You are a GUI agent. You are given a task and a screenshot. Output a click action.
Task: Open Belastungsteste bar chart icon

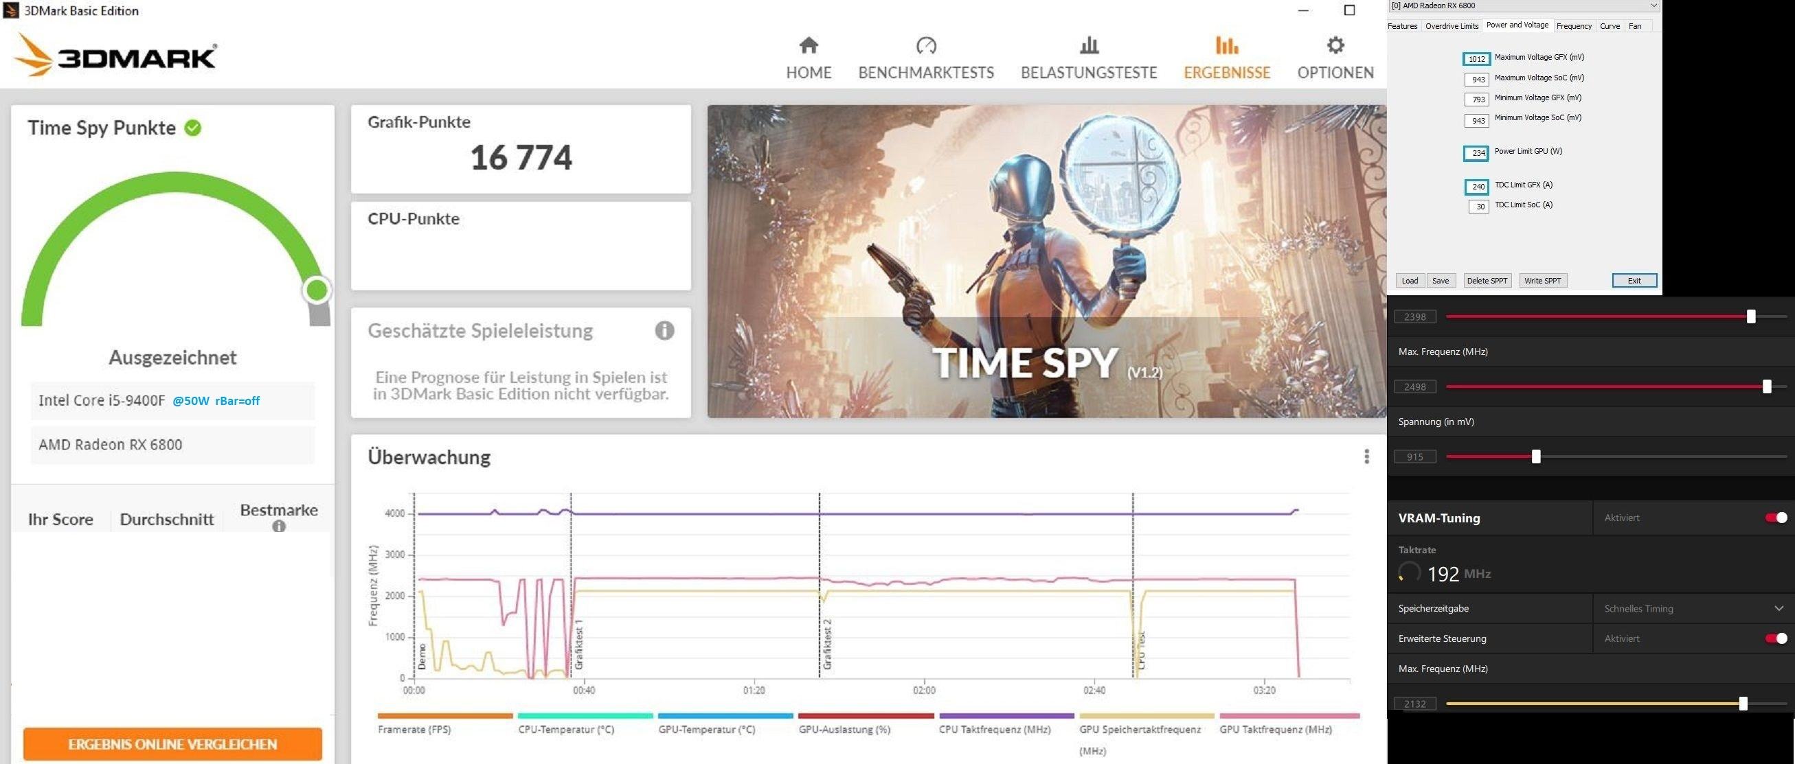(x=1088, y=45)
